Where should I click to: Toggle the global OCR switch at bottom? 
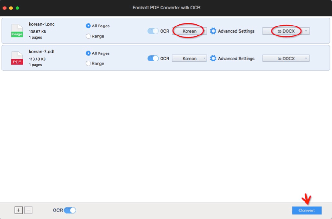pos(70,210)
